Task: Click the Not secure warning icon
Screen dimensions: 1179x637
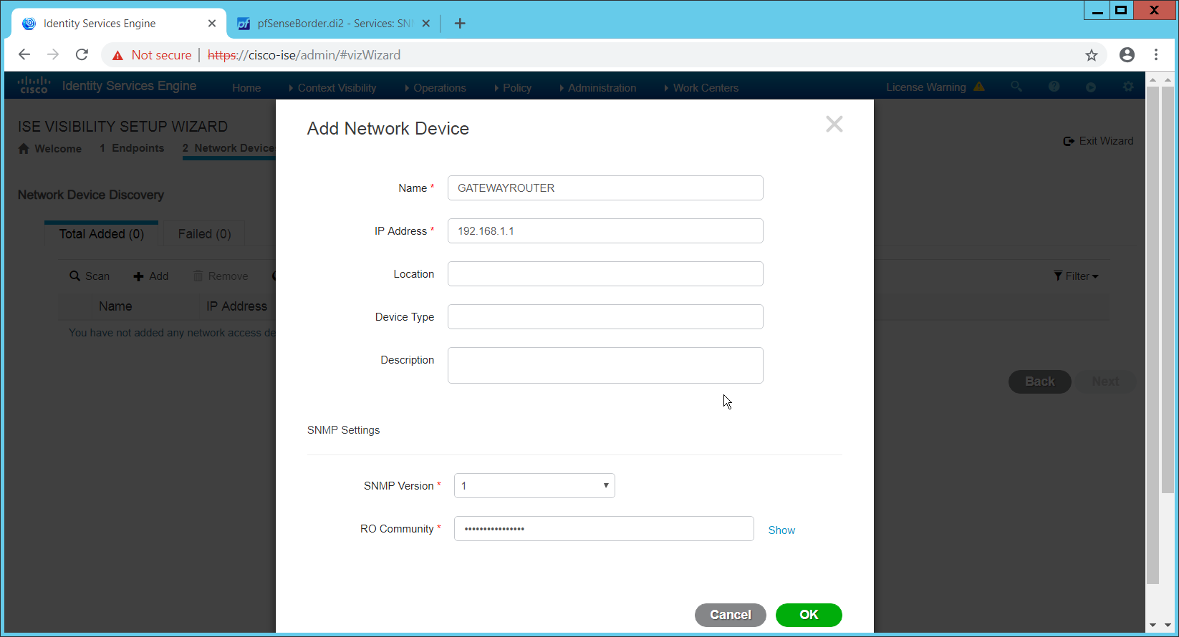Action: click(118, 55)
